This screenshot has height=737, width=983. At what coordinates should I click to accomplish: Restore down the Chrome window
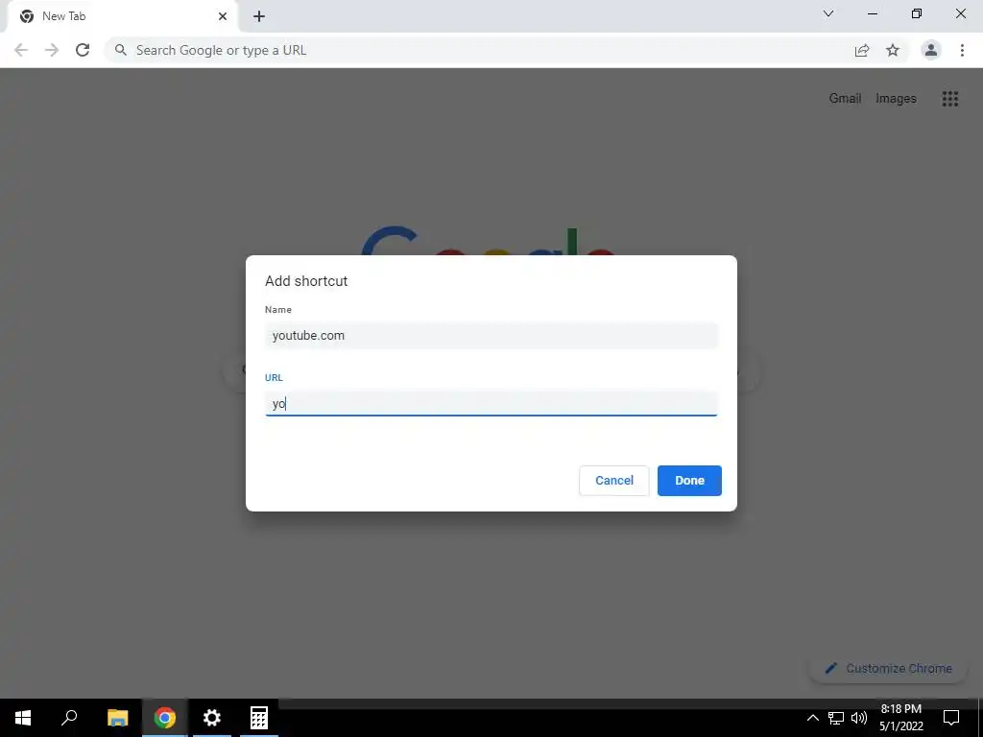(917, 13)
